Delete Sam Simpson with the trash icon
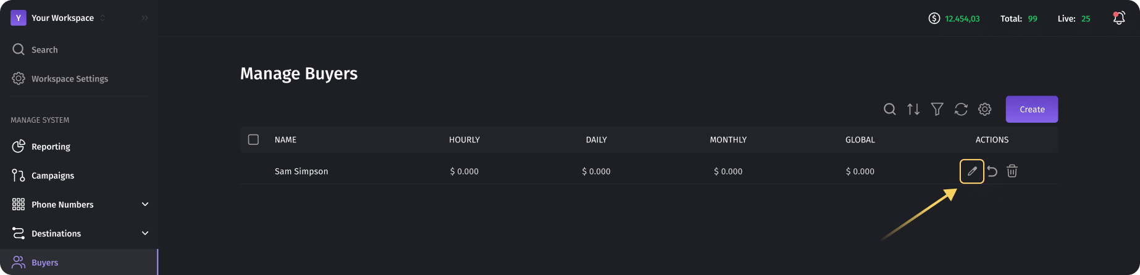The width and height of the screenshot is (1140, 275). pyautogui.click(x=1012, y=171)
